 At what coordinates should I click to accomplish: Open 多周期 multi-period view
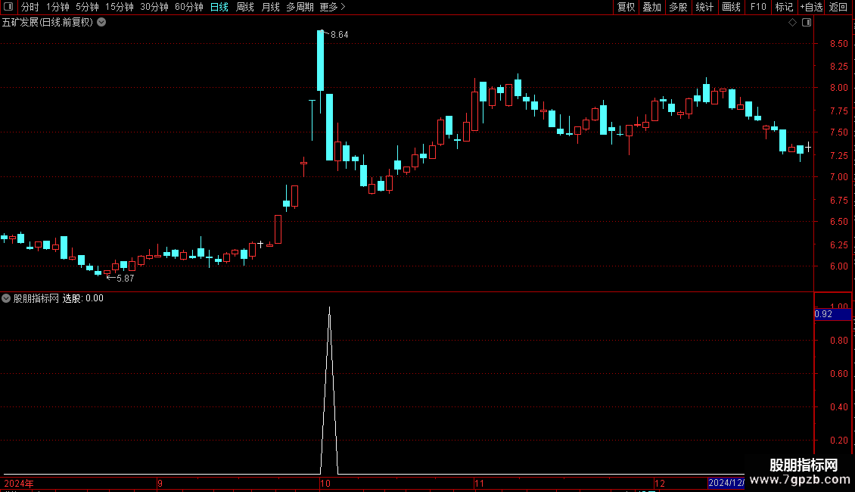tap(300, 7)
